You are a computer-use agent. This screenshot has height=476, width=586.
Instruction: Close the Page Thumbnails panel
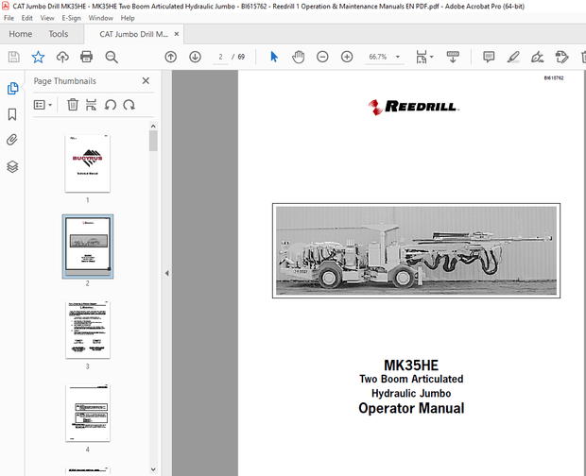click(x=146, y=80)
